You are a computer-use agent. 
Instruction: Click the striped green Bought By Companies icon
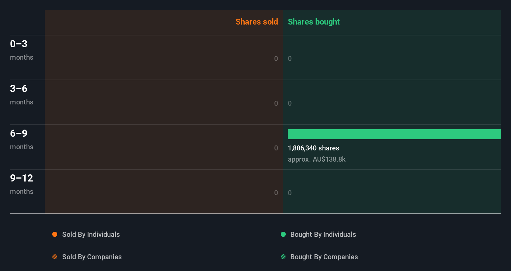coord(283,257)
